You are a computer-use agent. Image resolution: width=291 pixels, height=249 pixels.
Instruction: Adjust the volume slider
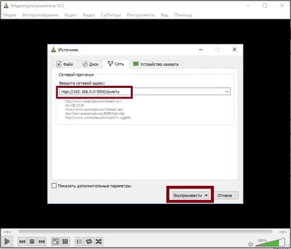(x=270, y=242)
